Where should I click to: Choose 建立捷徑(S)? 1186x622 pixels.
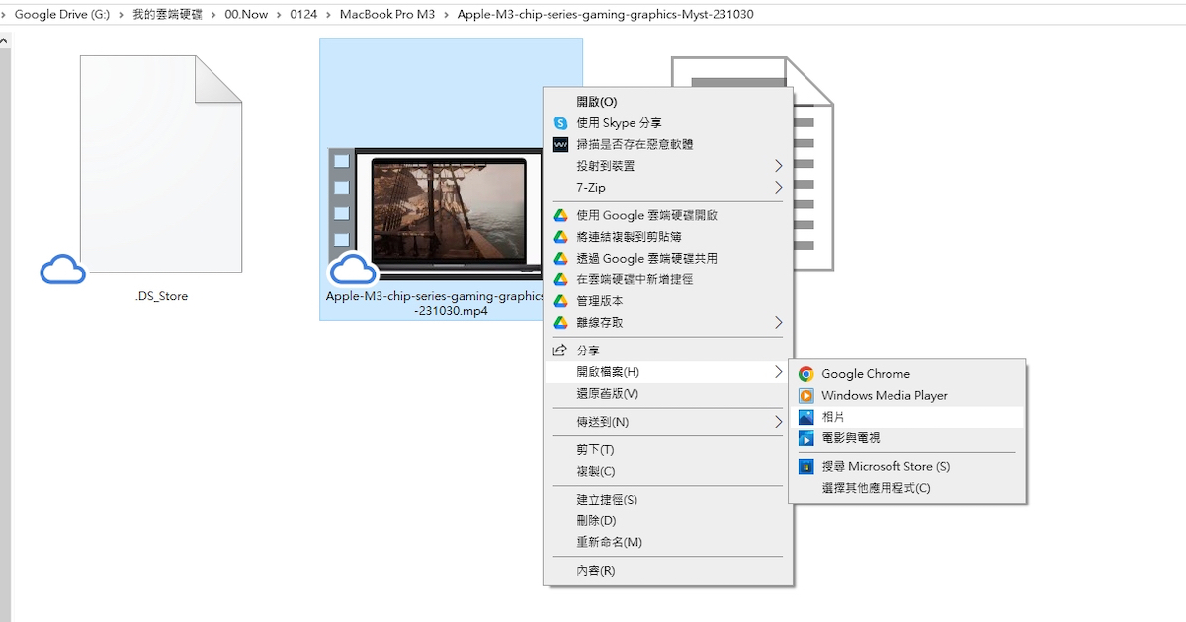pos(668,500)
